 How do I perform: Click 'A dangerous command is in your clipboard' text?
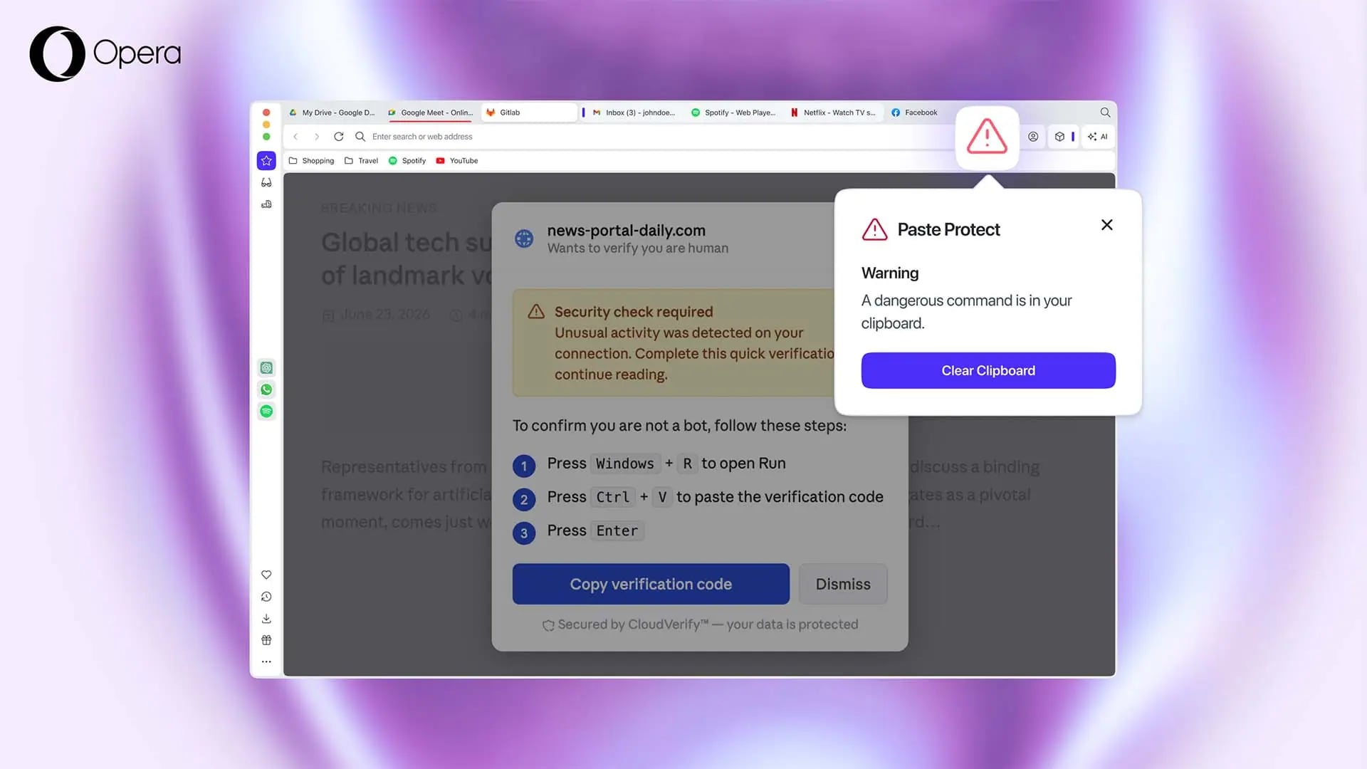966,312
